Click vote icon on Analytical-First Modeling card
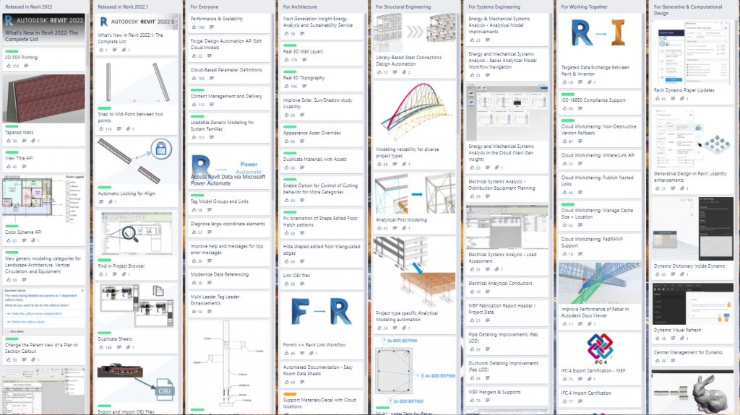The width and height of the screenshot is (740, 415). pos(379,228)
